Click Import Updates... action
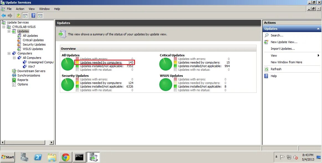This screenshot has width=322, height=163. tap(283, 49)
